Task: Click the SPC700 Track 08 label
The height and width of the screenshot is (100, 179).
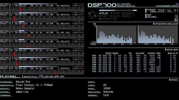Action: tap(6, 67)
